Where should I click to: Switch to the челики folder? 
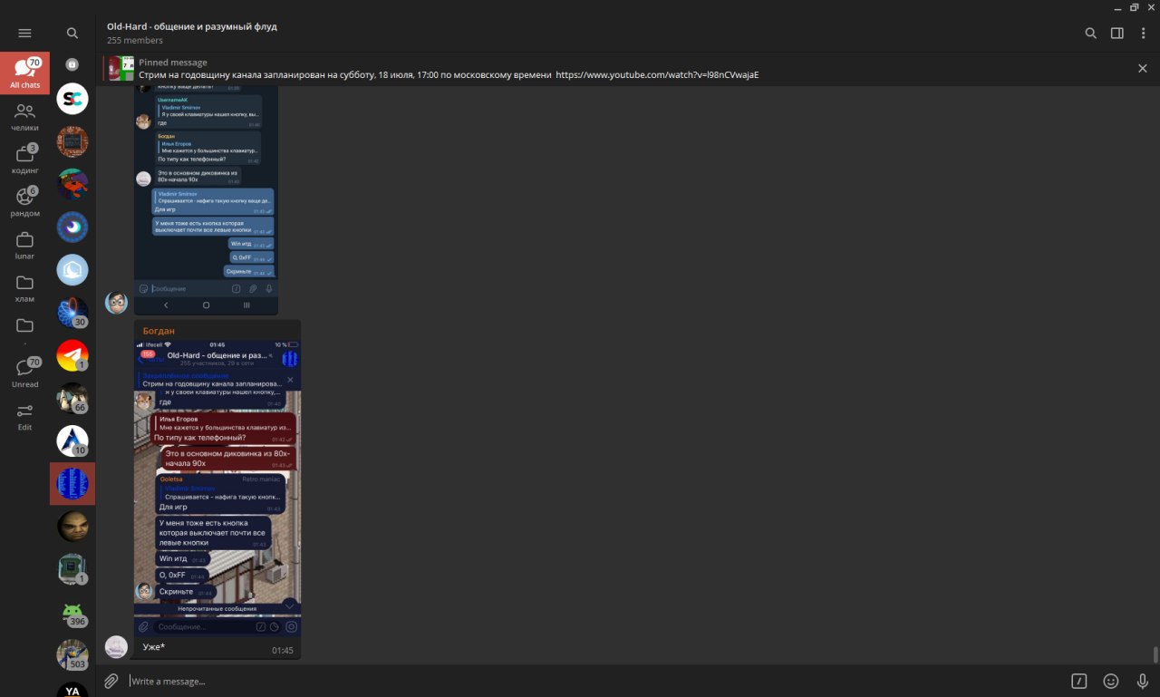(24, 116)
